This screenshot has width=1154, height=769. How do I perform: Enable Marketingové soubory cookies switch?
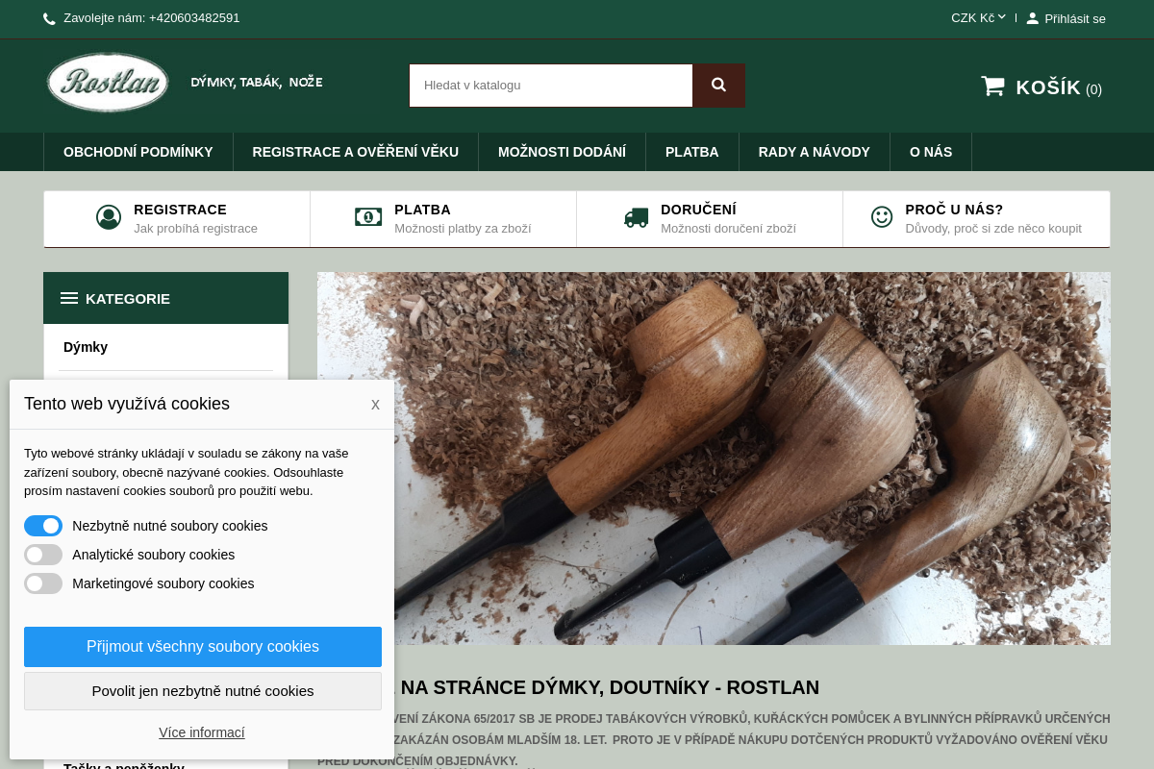coord(43,583)
